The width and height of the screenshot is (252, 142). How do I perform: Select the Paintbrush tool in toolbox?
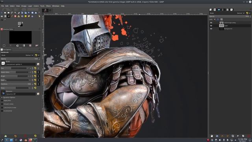[x=9, y=16]
